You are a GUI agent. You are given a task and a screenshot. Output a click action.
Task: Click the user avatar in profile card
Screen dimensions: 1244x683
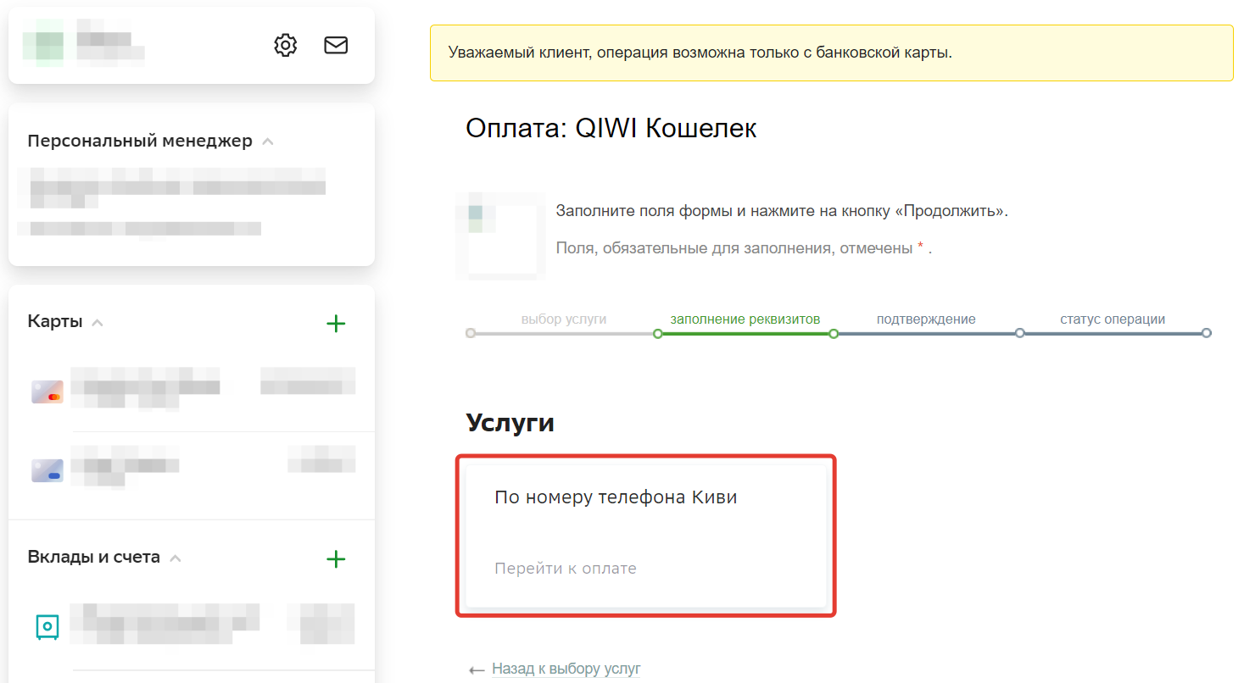(43, 45)
